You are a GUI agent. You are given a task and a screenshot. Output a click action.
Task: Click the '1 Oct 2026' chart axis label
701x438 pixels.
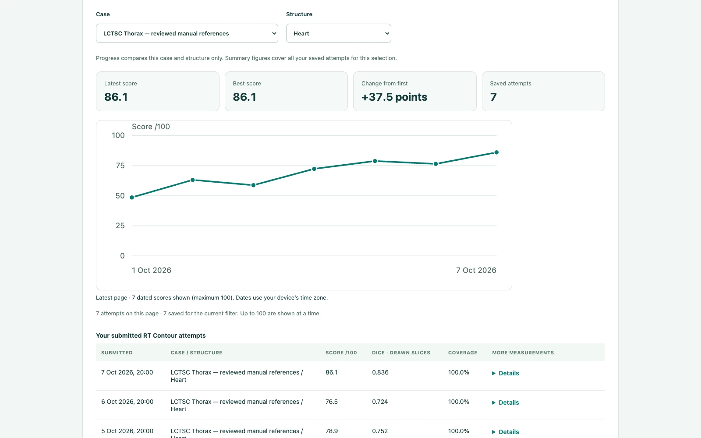point(152,270)
